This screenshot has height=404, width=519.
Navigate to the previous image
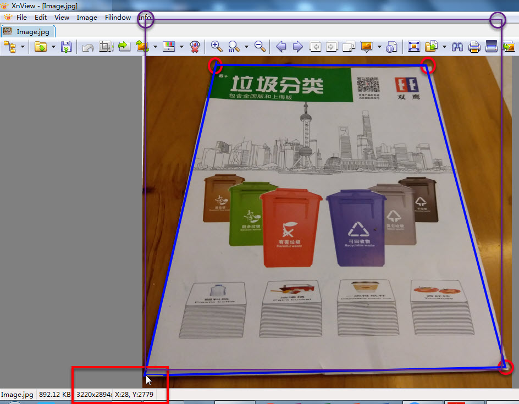point(281,46)
